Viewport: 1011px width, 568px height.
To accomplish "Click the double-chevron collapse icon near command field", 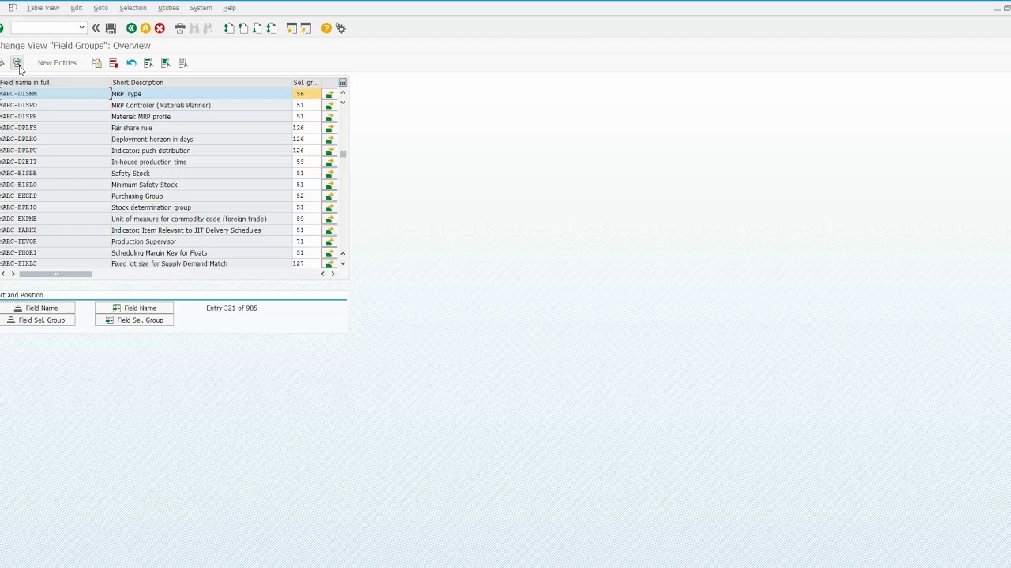I will [96, 28].
